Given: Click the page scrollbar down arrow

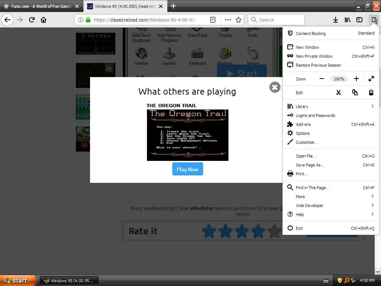Looking at the screenshot, I should point(378,271).
